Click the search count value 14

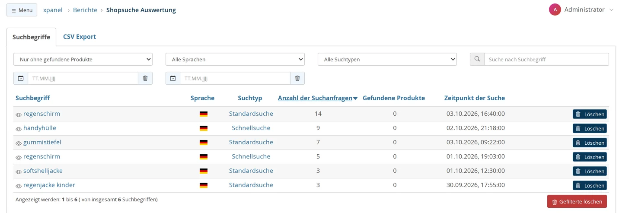[x=318, y=114]
